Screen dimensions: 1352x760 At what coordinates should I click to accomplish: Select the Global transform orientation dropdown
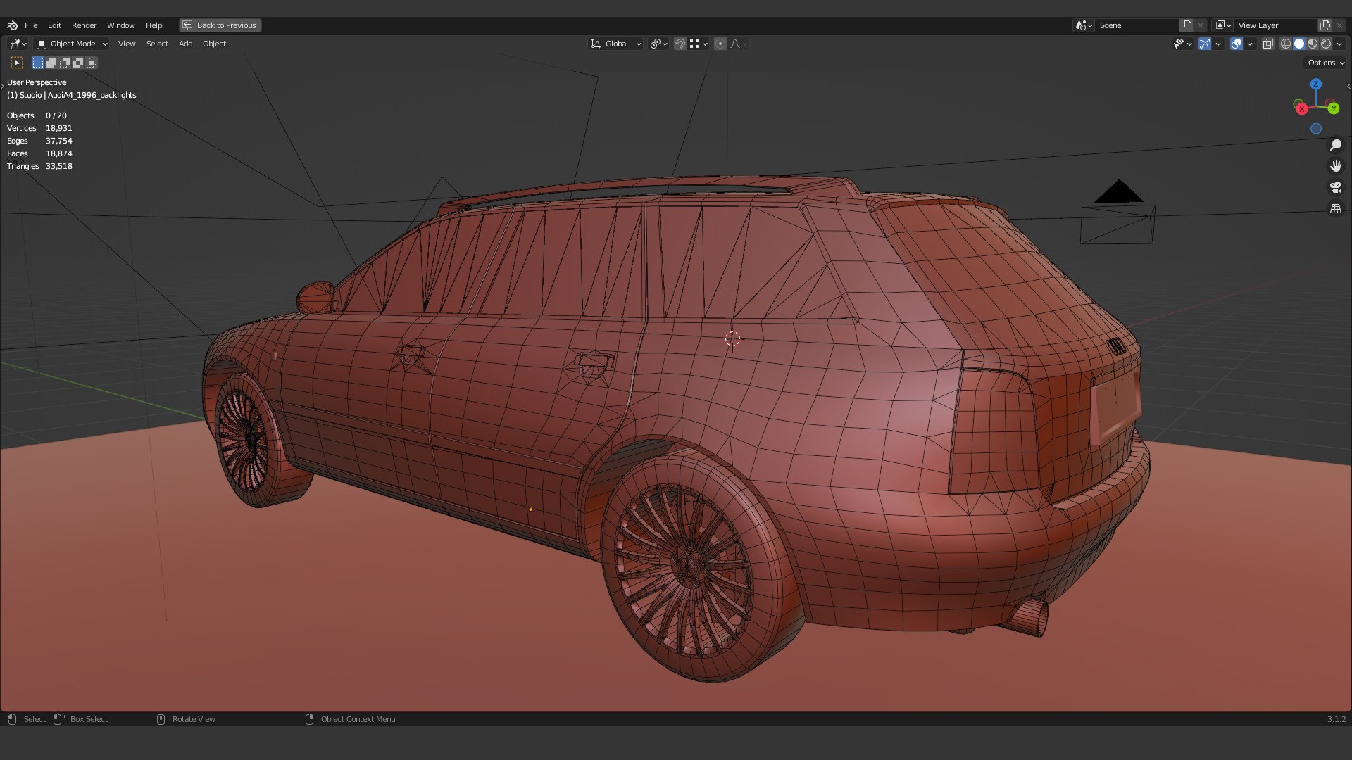[x=615, y=44]
